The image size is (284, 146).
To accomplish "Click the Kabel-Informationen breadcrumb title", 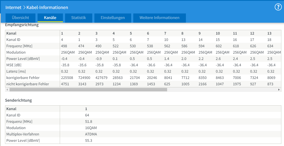I will pyautogui.click(x=47, y=8).
